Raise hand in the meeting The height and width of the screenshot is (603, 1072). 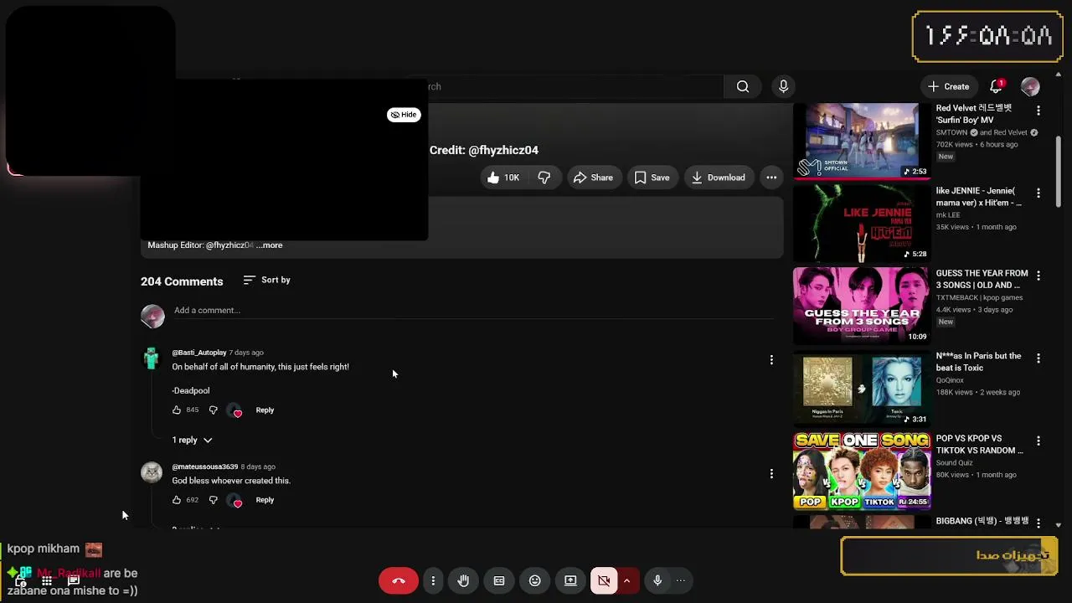(x=463, y=580)
